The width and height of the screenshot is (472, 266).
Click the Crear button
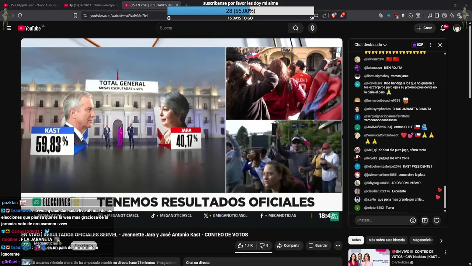(x=424, y=28)
